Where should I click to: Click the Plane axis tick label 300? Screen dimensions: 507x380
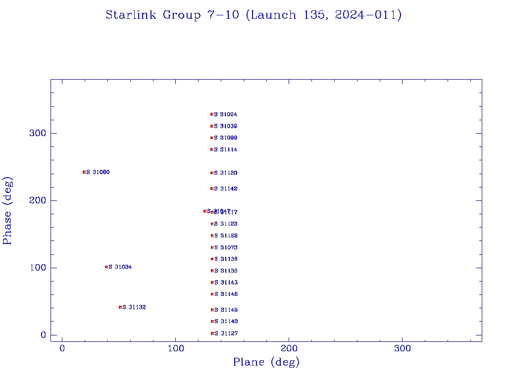coord(402,349)
